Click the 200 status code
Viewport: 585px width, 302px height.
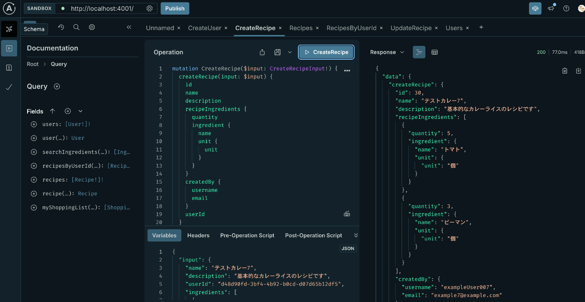[541, 52]
